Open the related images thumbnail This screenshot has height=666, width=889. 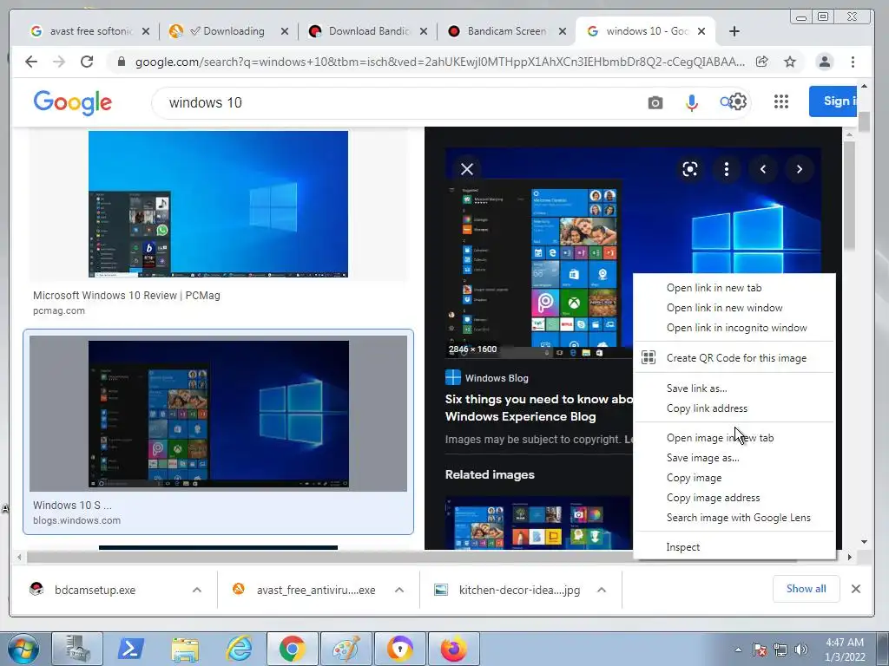(538, 524)
